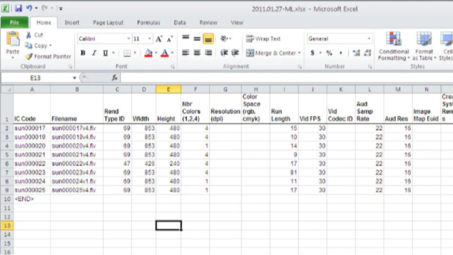Open the Name Box dropdown arrow
Image resolution: width=453 pixels, height=255 pixels.
tap(74, 78)
